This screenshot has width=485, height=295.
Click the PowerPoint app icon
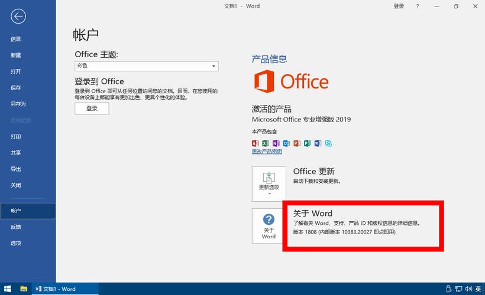(x=297, y=143)
